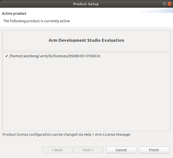Click the checkmark beside the license file

coord(7,56)
